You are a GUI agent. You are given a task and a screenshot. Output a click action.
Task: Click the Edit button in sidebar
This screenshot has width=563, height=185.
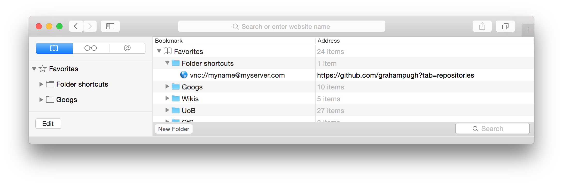point(48,124)
